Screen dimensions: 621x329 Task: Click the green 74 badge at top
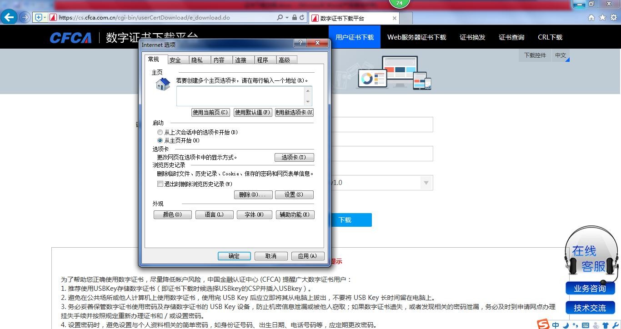click(x=400, y=3)
